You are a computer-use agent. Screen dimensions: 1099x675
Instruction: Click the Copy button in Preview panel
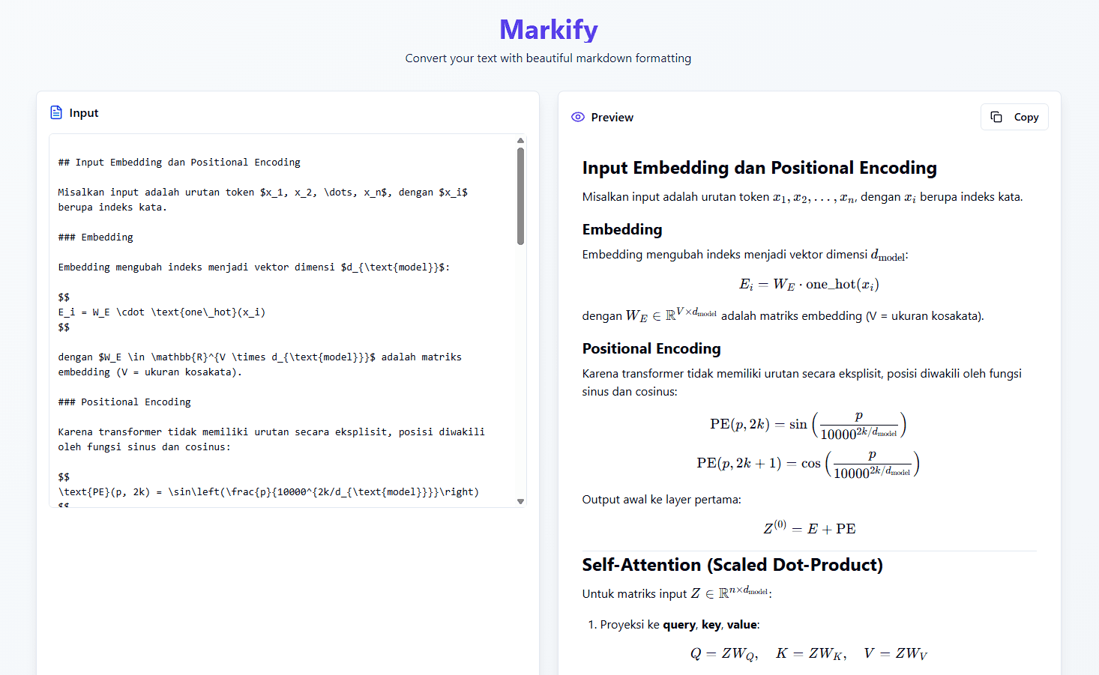[x=1014, y=117]
